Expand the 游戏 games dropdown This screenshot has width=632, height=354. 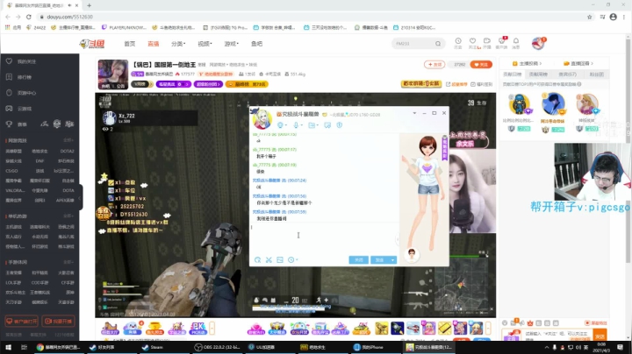(x=232, y=44)
